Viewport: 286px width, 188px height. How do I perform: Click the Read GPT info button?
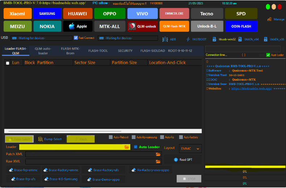pyautogui.click(x=183, y=159)
